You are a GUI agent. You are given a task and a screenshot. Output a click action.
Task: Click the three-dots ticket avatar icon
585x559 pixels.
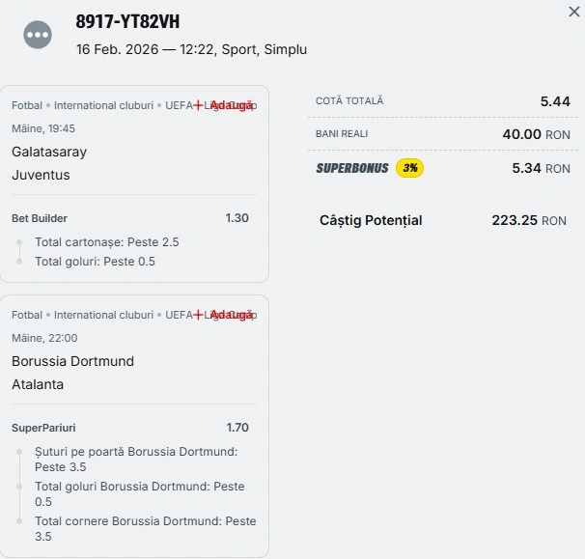[38, 35]
